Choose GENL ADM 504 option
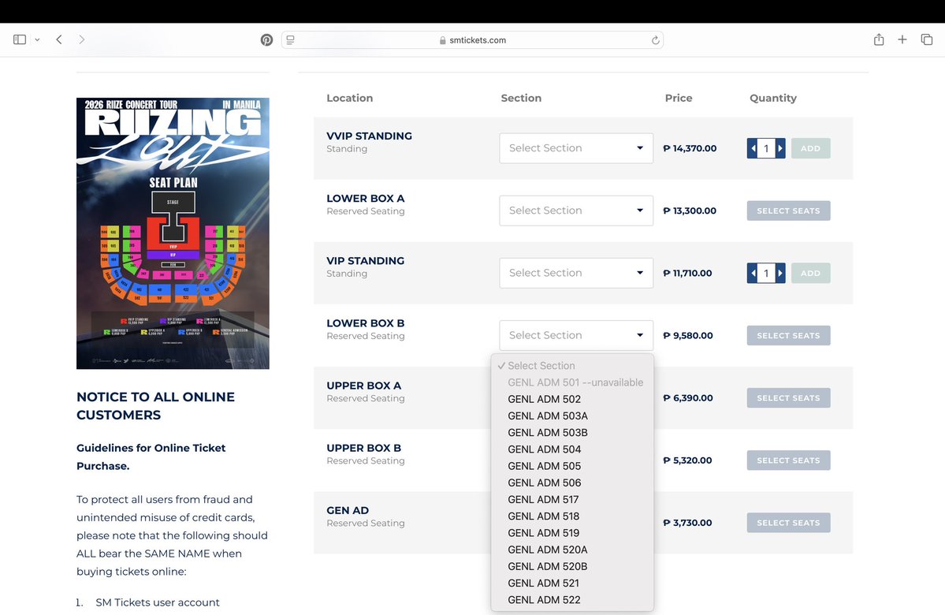Image resolution: width=945 pixels, height=615 pixels. coord(572,449)
